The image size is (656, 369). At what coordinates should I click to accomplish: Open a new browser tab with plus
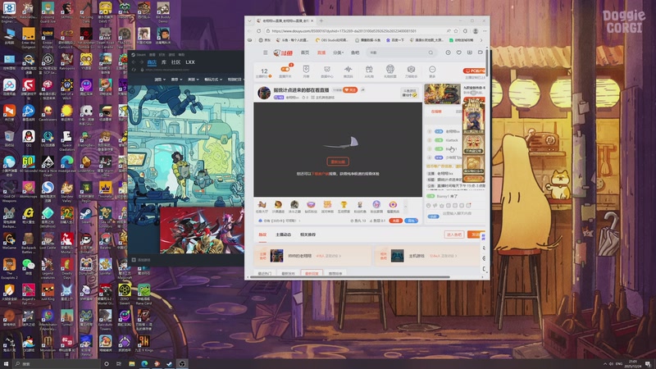[x=321, y=20]
